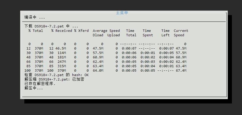
Task: Click the 下载 DS918+-7.2.pat 中 line
Action: pos(51,26)
